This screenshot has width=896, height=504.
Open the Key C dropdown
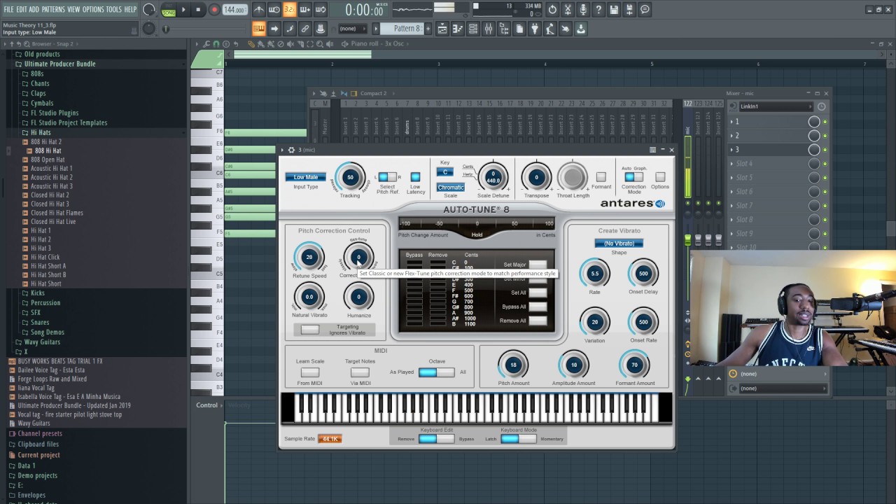[444, 172]
